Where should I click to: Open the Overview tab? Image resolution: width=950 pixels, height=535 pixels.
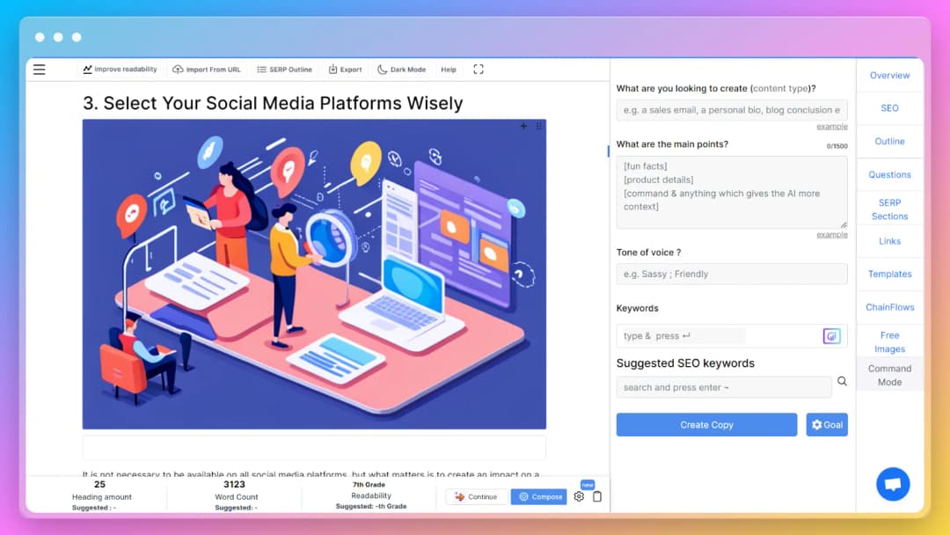point(889,75)
